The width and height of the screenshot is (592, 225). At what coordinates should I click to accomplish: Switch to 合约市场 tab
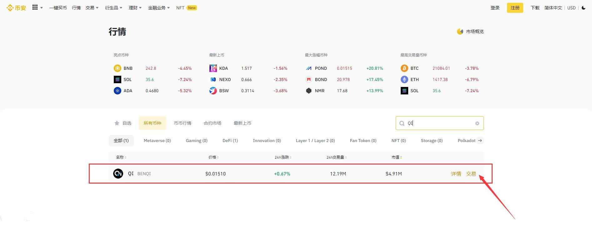coord(213,123)
